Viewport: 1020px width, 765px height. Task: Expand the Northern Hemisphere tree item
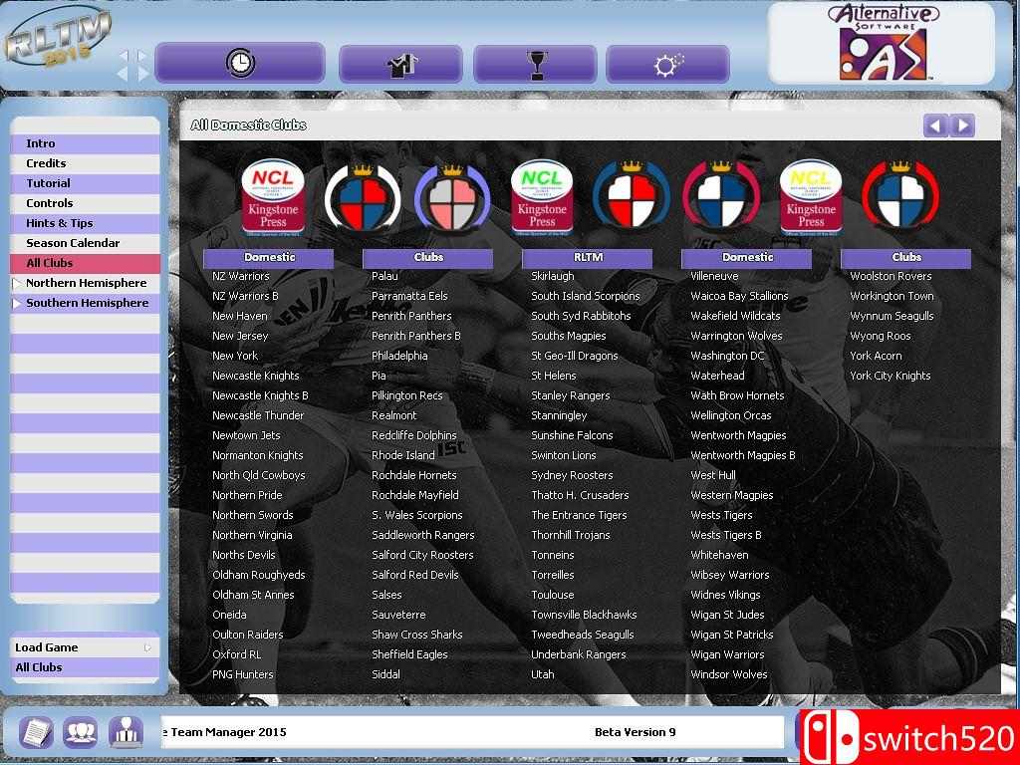click(16, 284)
